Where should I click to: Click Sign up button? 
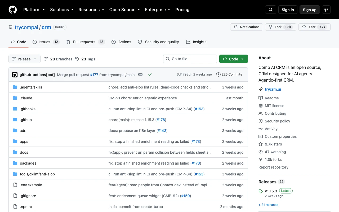[x=310, y=10]
